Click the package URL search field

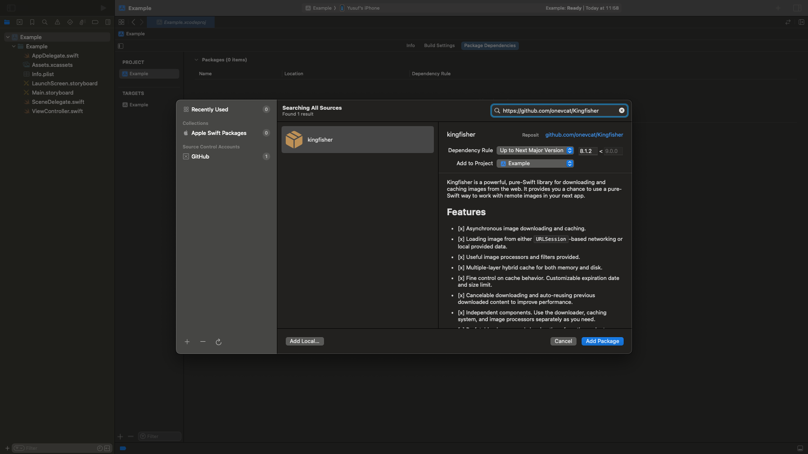(x=559, y=111)
